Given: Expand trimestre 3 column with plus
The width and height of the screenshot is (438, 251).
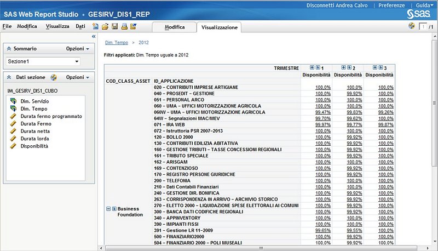Looking at the screenshot, I should (x=375, y=67).
